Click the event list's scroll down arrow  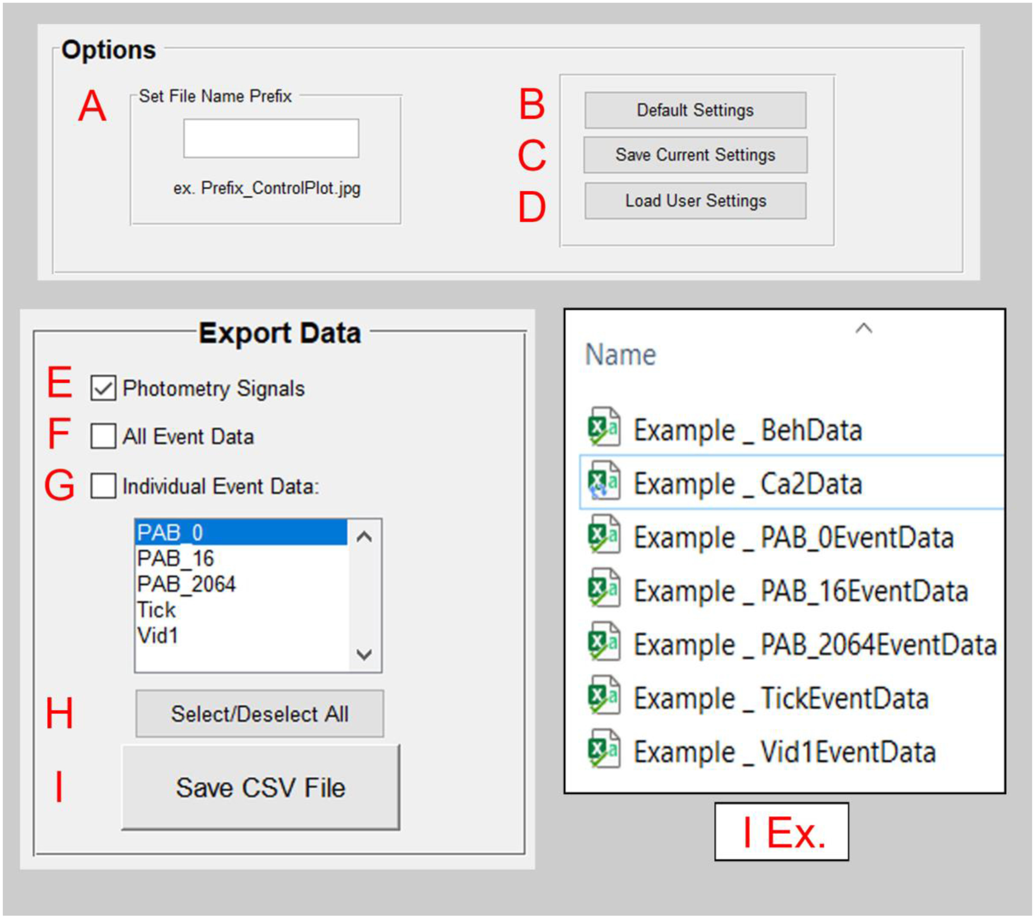point(364,655)
